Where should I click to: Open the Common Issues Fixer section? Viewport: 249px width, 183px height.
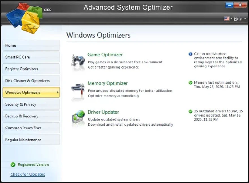tap(31, 128)
